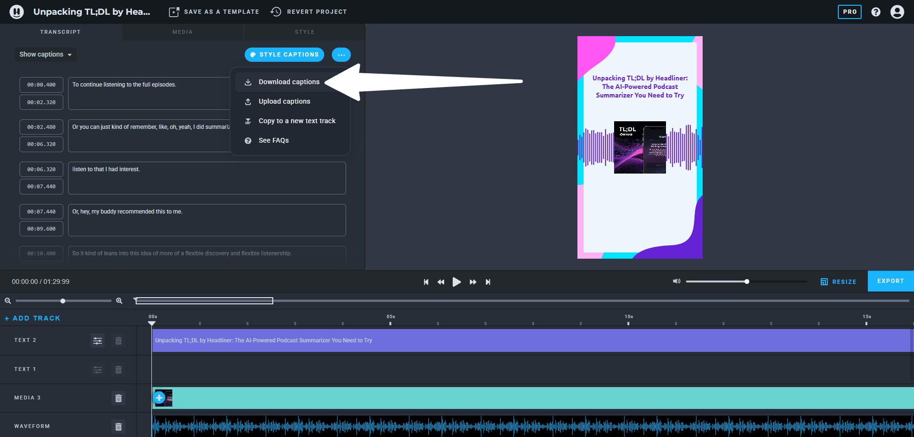914x437 pixels.
Task: Switch to the Media tab
Action: (183, 32)
